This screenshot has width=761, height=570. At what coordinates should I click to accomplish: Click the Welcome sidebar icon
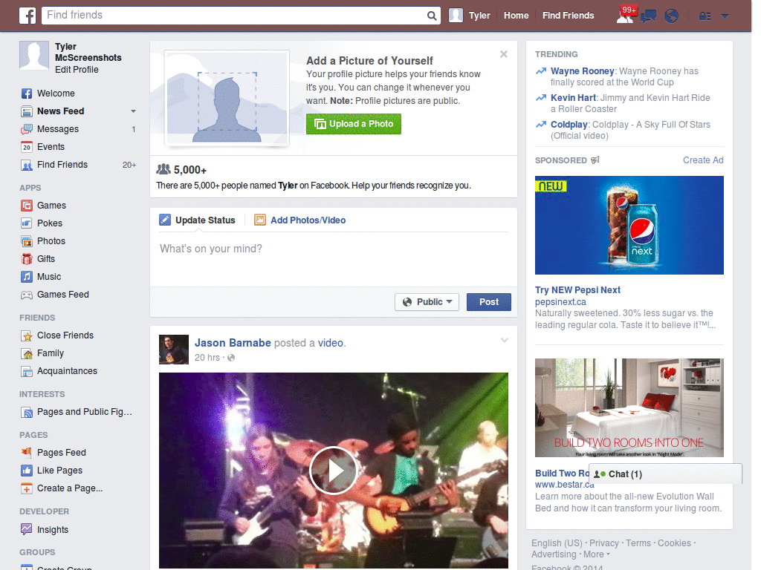tap(27, 94)
